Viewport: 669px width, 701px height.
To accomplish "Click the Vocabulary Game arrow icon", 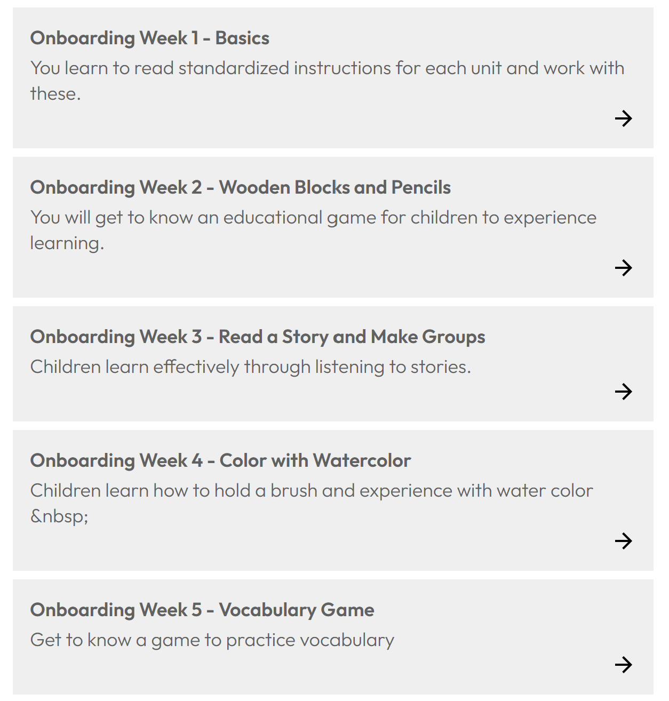I will point(623,665).
